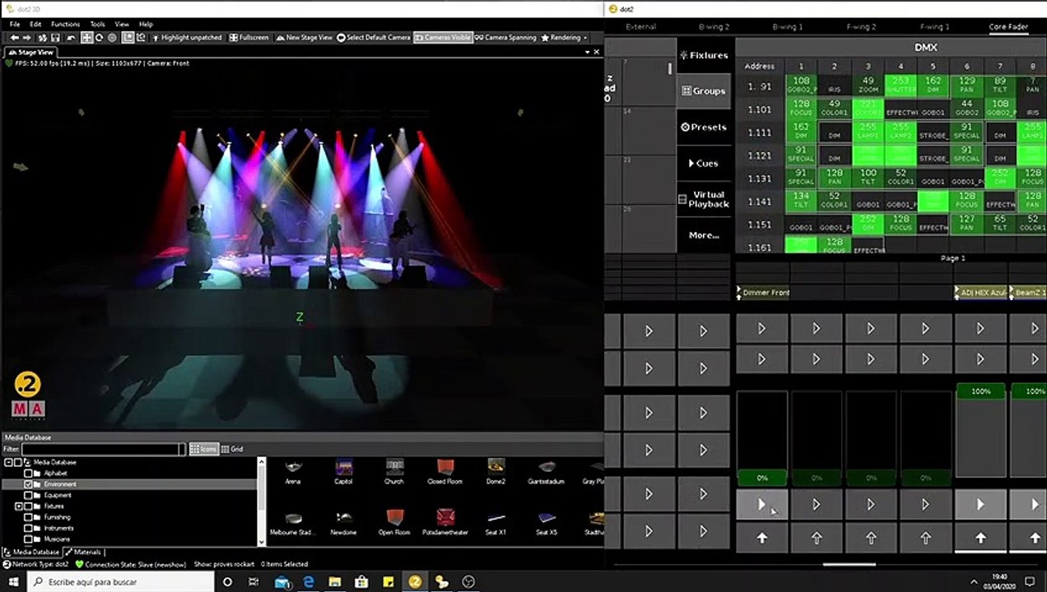
Task: Select the Dome2 environment thumbnail
Action: tap(496, 472)
